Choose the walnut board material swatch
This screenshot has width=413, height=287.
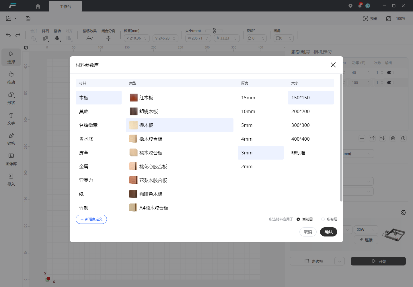[133, 111]
